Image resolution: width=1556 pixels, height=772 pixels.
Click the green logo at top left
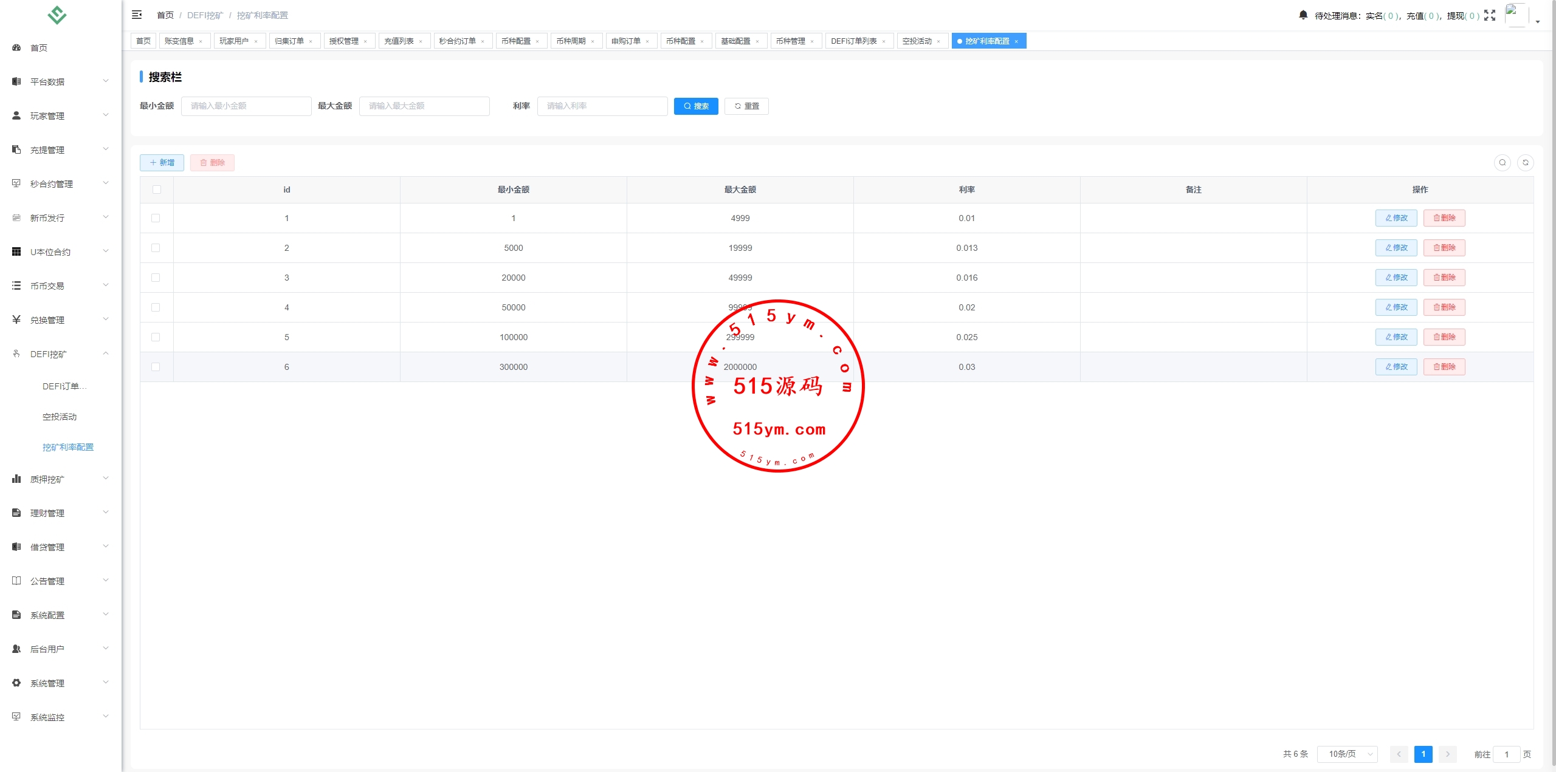pos(57,15)
